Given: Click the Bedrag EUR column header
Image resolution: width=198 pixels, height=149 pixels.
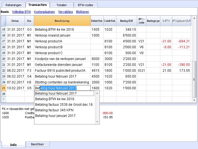Looking at the screenshot, I should click(127, 21).
